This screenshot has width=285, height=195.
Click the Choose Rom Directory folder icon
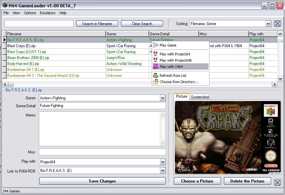click(156, 82)
